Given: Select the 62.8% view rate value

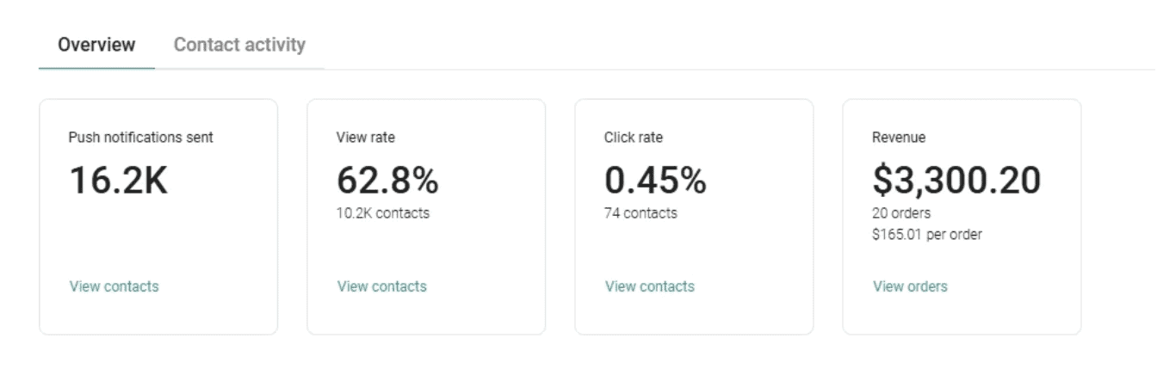Looking at the screenshot, I should click(387, 181).
